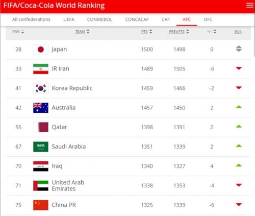
Task: Sort by +/- column arrows
Action: coord(215,32)
